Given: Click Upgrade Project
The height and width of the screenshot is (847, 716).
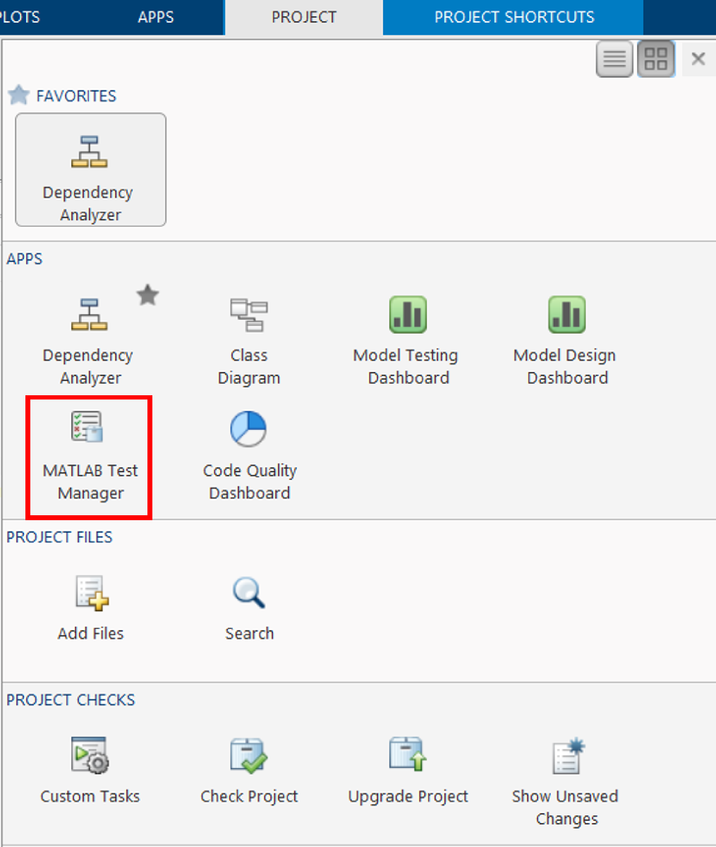Looking at the screenshot, I should point(407,768).
